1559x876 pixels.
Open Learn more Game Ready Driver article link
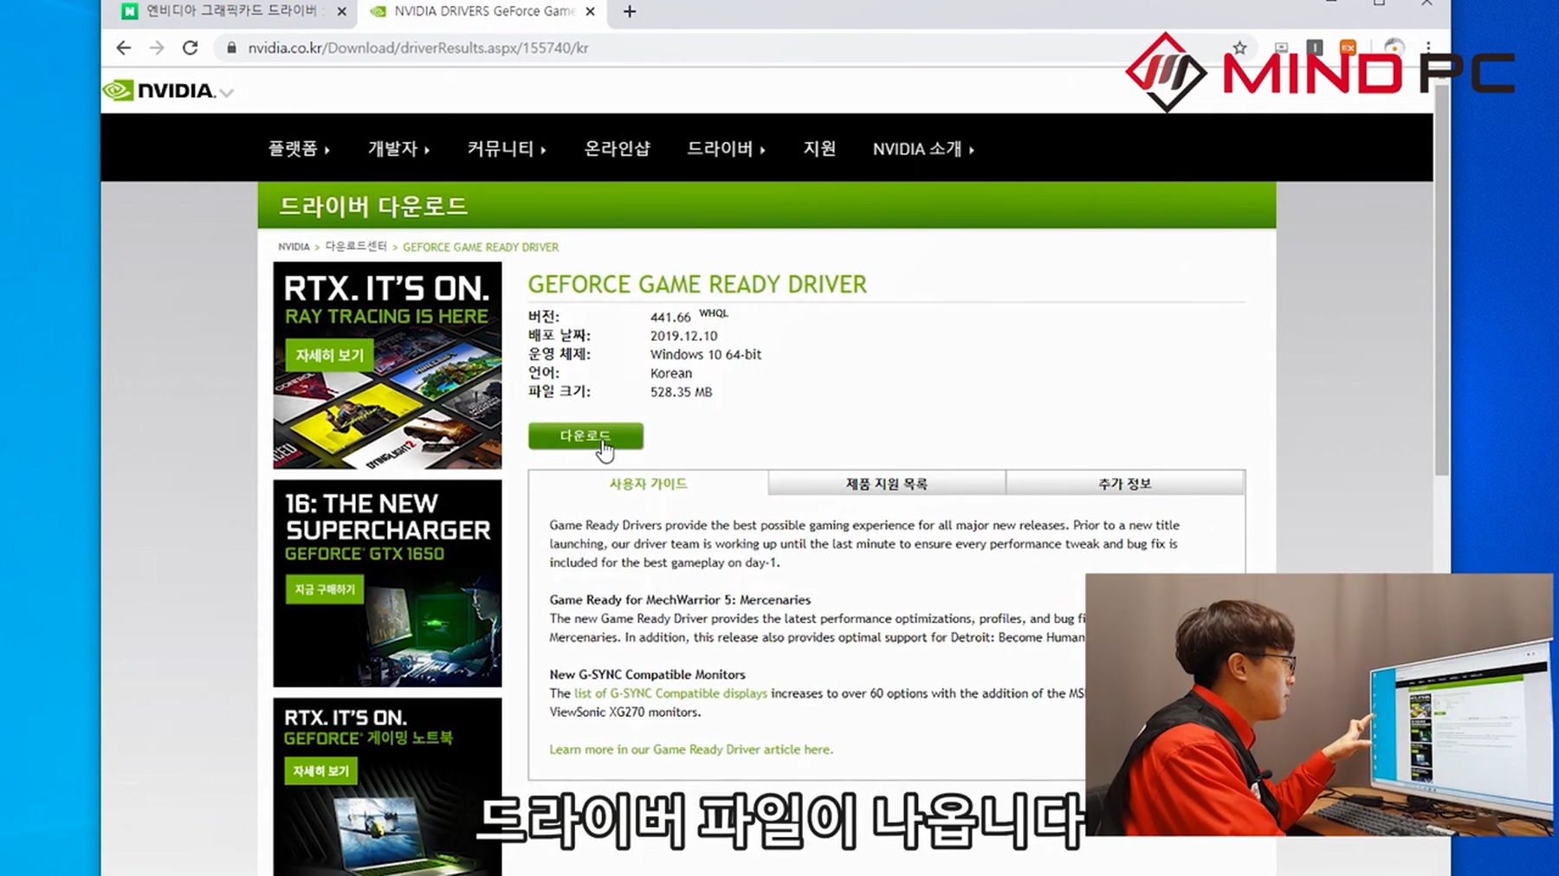pos(691,750)
